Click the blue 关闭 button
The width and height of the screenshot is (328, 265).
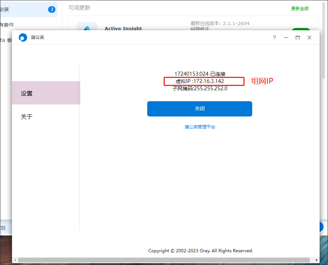[x=200, y=109]
